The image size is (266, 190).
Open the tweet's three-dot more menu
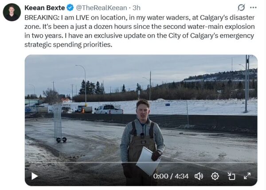[254, 8]
